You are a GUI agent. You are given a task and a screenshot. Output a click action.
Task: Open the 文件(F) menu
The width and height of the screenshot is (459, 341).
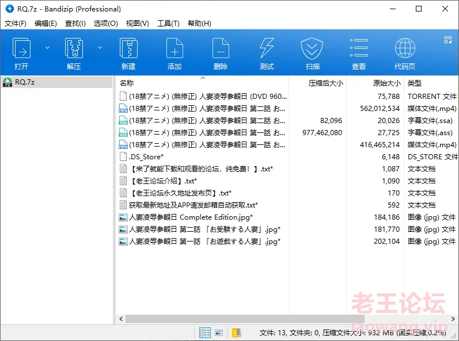point(15,24)
